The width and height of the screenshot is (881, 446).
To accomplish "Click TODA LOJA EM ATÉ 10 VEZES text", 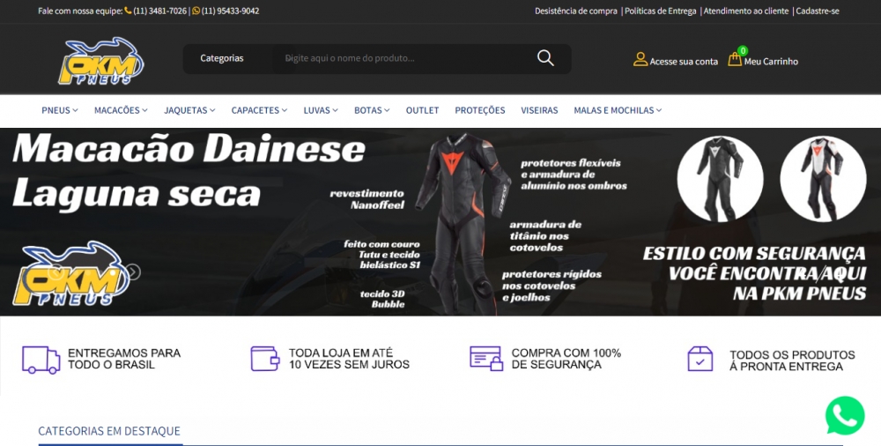I will 349,359.
